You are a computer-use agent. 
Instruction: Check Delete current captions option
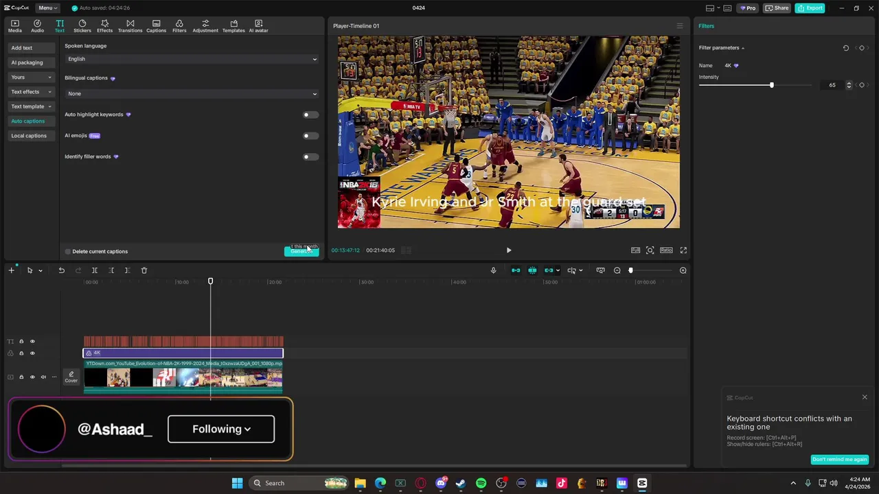point(68,252)
